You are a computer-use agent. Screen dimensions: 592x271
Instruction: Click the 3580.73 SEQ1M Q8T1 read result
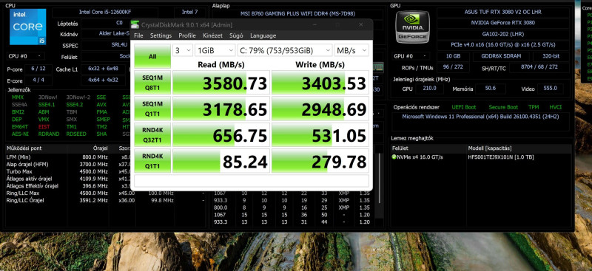(x=221, y=82)
